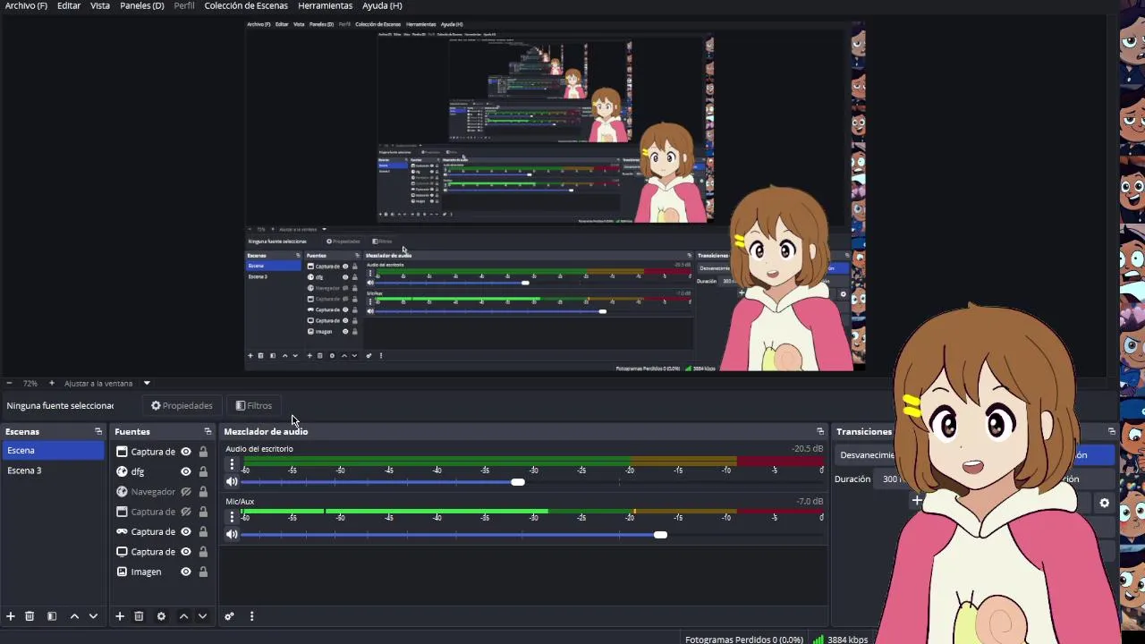Zoom in the preview with plus icon

tap(51, 384)
